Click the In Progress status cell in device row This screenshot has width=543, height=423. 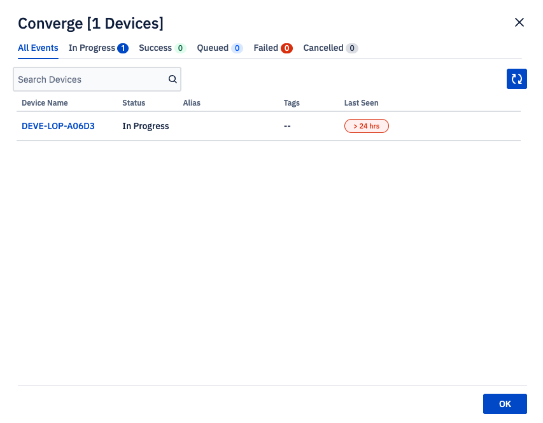click(x=146, y=126)
